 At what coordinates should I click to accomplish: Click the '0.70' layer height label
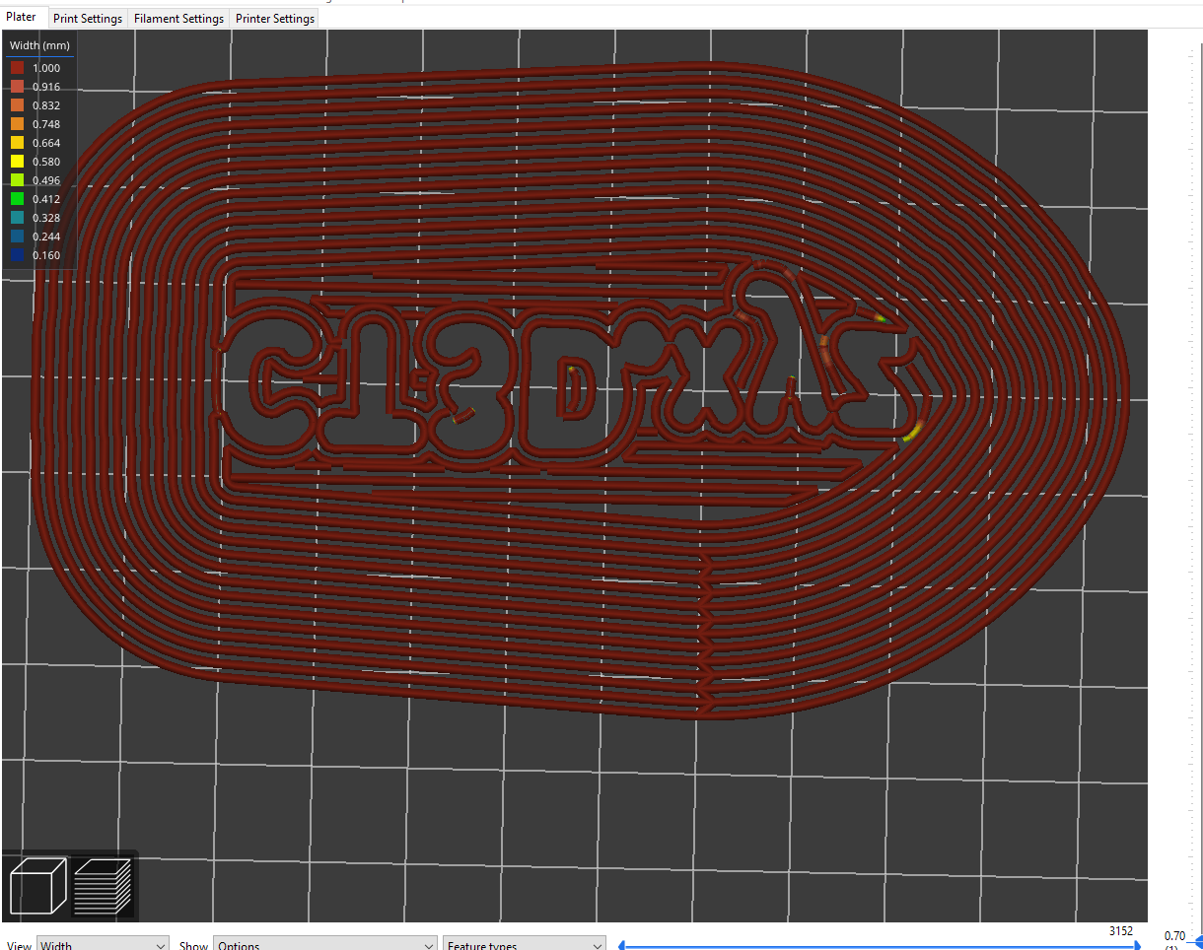click(1174, 936)
